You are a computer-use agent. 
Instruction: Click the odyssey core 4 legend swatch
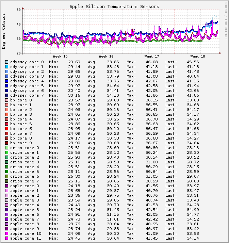(7, 81)
